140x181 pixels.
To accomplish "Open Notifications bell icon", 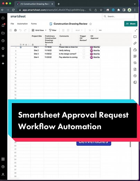I will tap(3, 25).
